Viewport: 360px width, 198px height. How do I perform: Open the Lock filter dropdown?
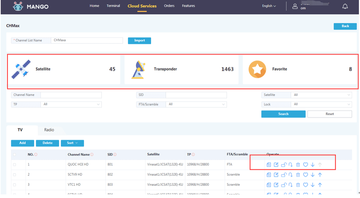click(322, 104)
